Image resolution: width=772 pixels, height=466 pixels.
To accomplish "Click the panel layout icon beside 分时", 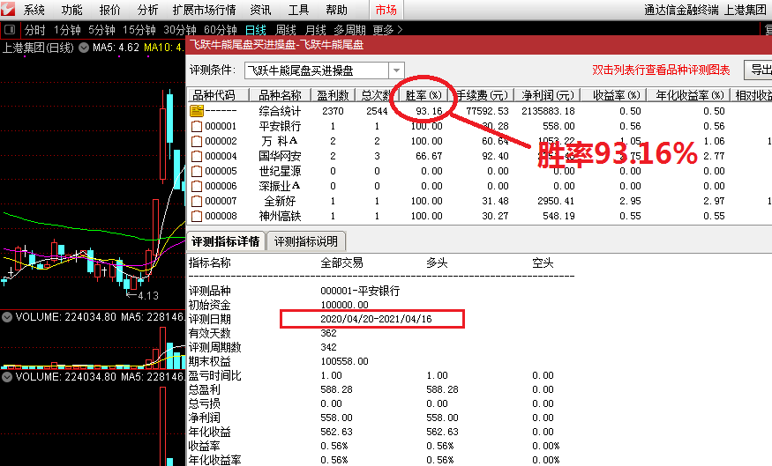I will 10,30.
